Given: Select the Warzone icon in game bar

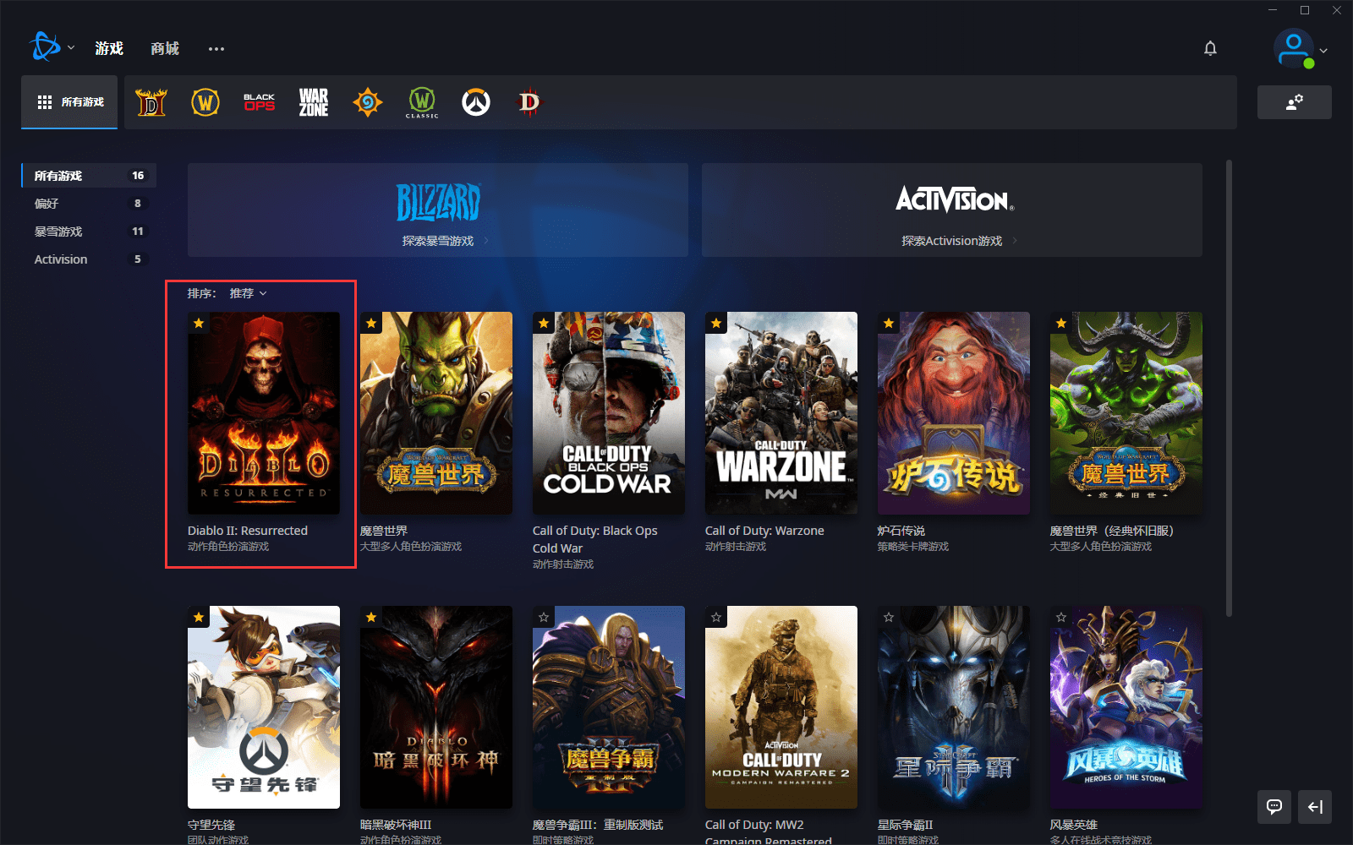Looking at the screenshot, I should coord(314,102).
